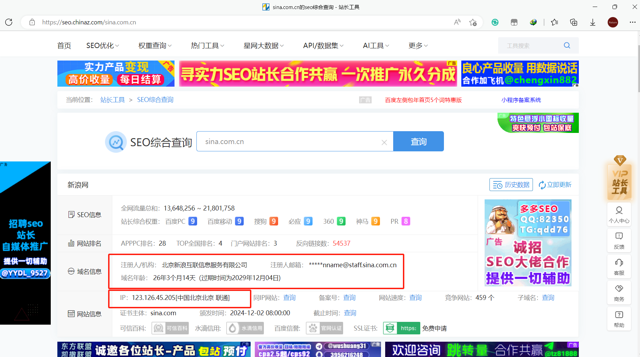Click the 同IP网站 查询 link
Viewport: 640px width, 357px height.
[x=289, y=298]
